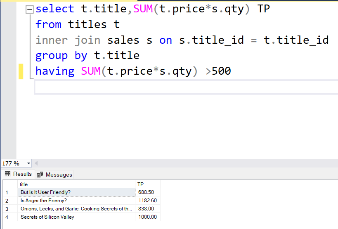Image resolution: width=338 pixels, height=229 pixels.
Task: Select result row number 2 header
Action: point(10,201)
